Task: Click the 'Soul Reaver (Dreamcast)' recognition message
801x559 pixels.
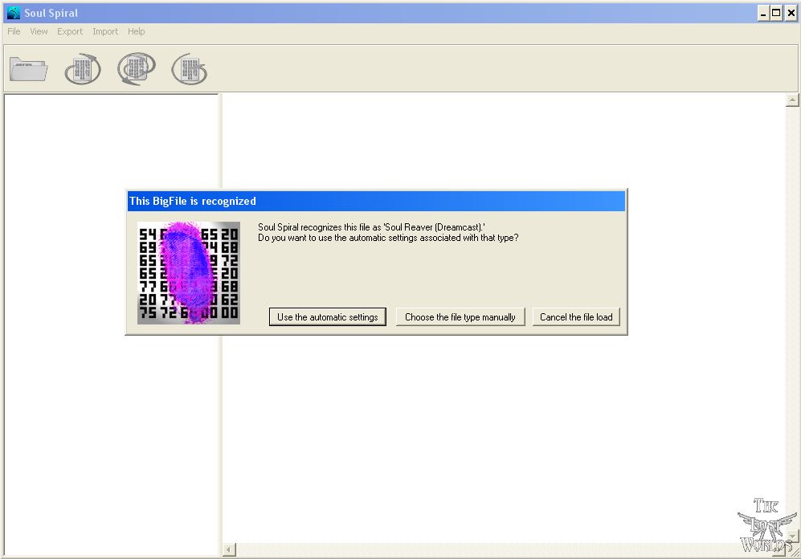Action: pos(371,227)
